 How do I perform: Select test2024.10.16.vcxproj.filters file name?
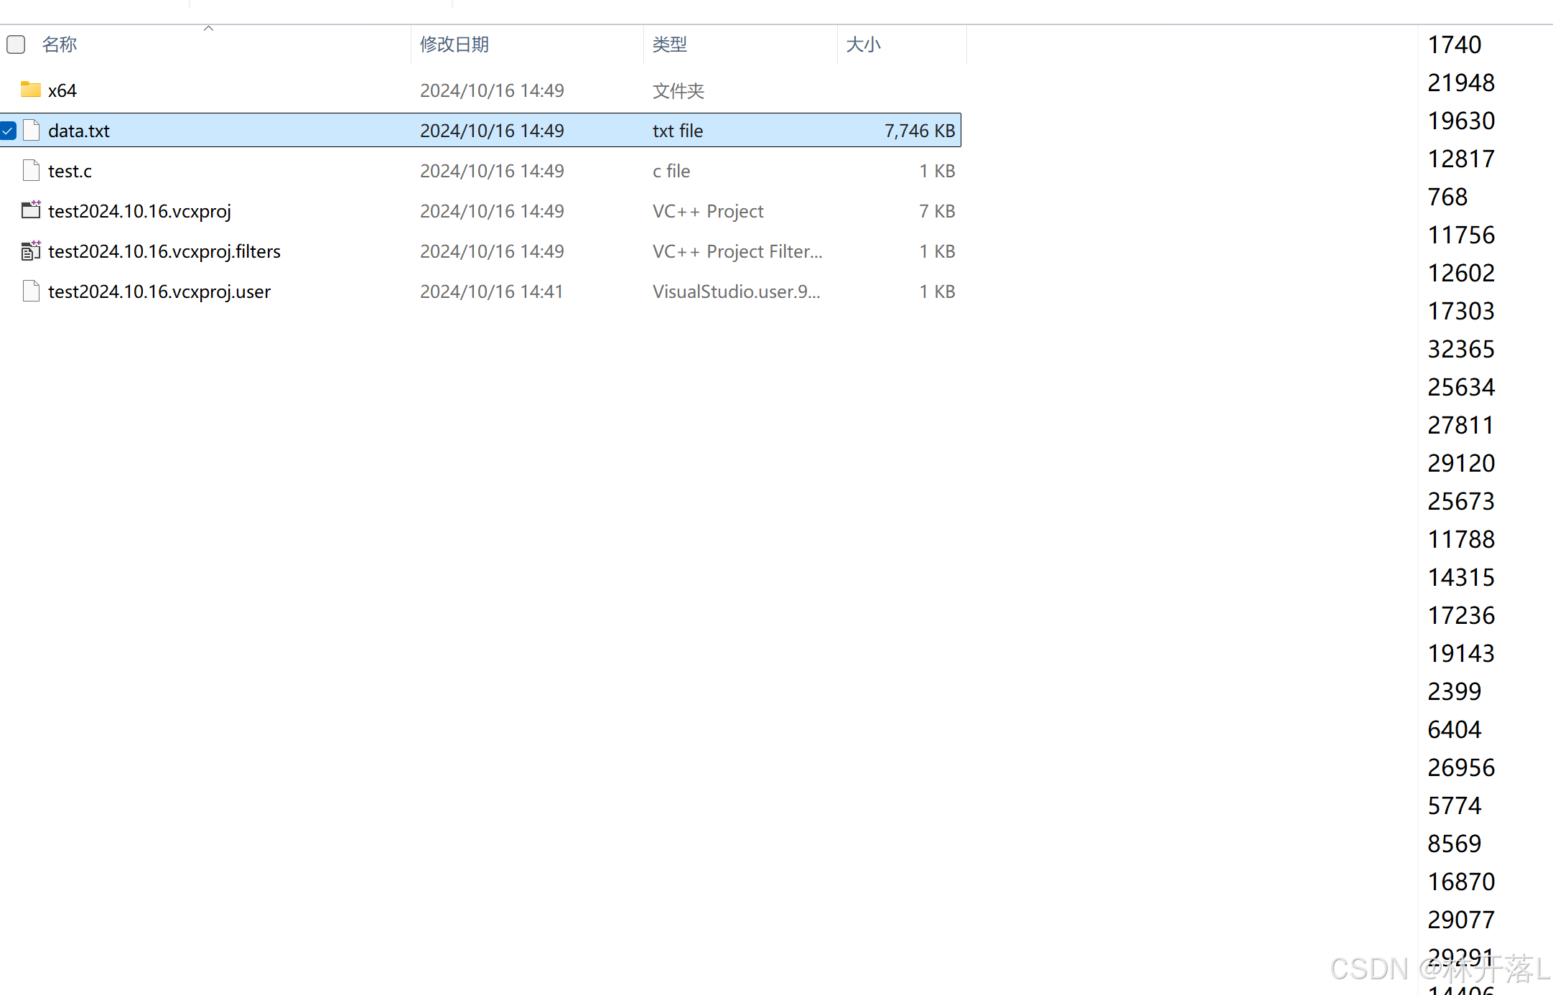164,251
